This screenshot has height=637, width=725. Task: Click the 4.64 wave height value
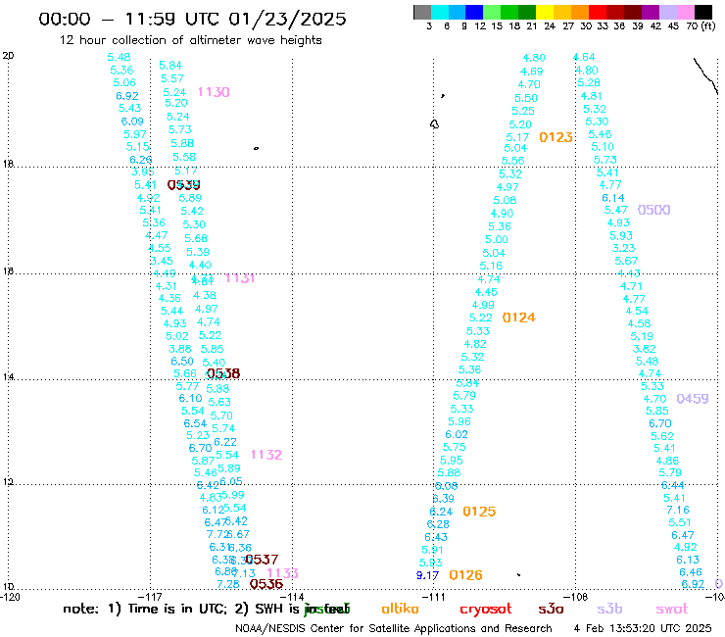coord(584,58)
